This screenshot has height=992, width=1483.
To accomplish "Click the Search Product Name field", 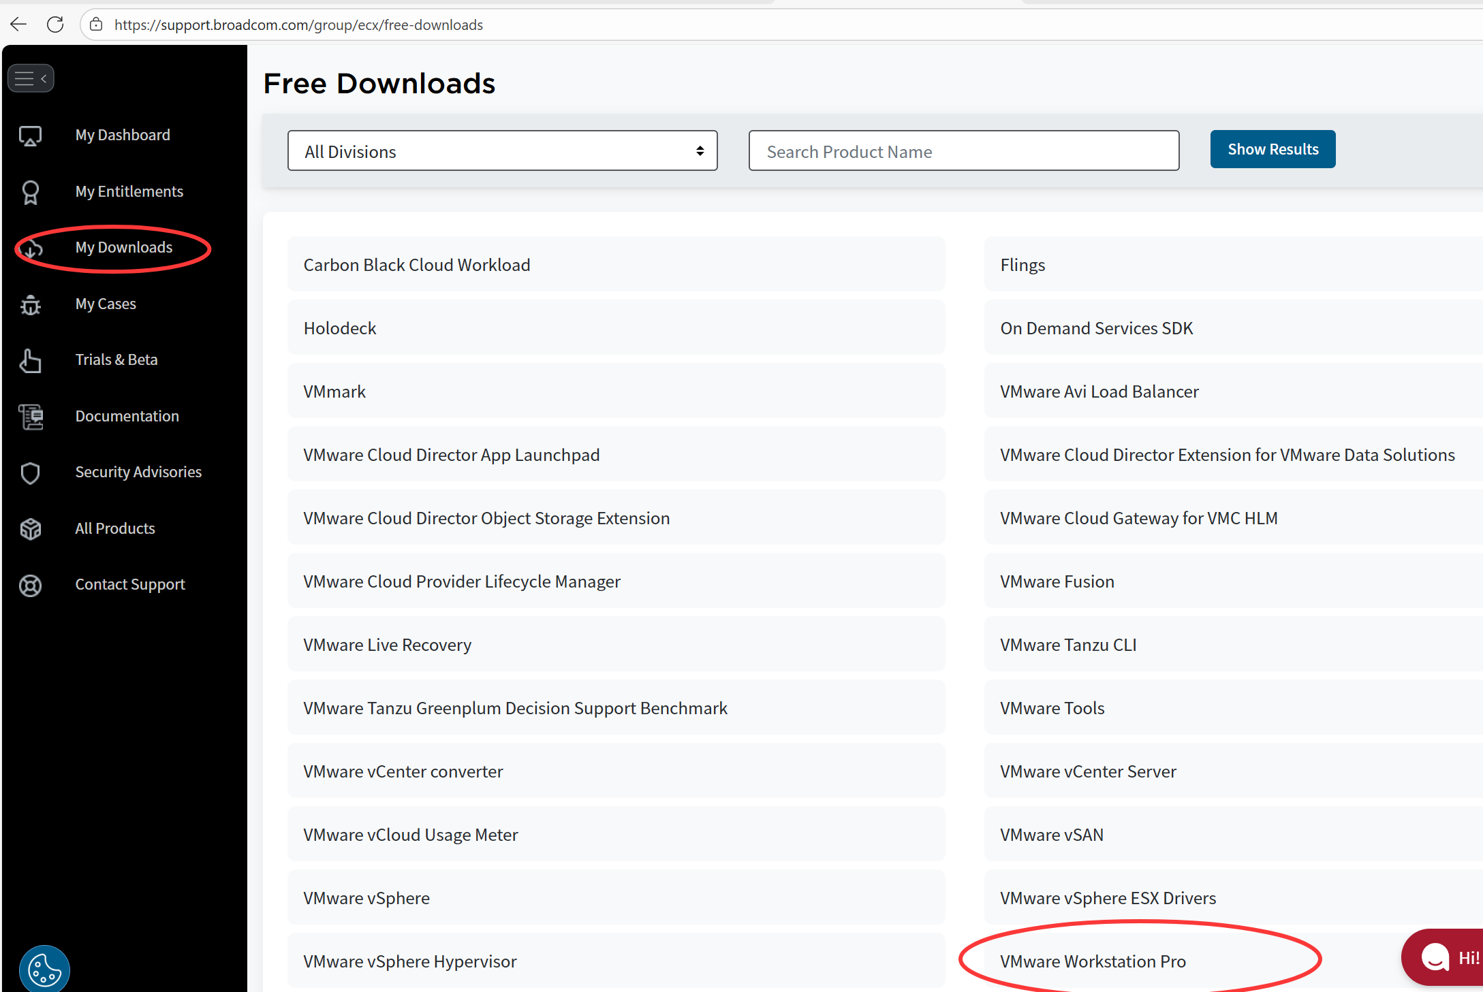I will (x=963, y=151).
